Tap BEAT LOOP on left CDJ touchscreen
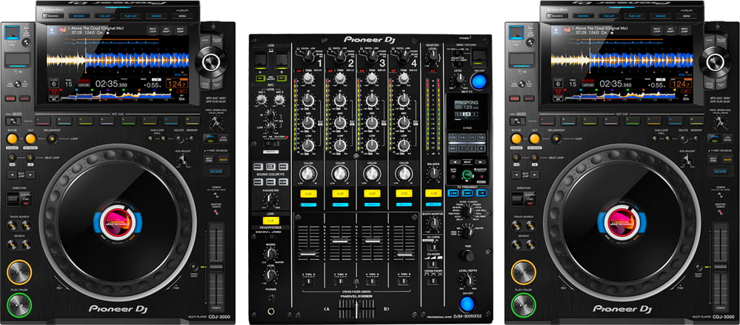Screen dimensions: 740x325 pyautogui.click(x=153, y=30)
